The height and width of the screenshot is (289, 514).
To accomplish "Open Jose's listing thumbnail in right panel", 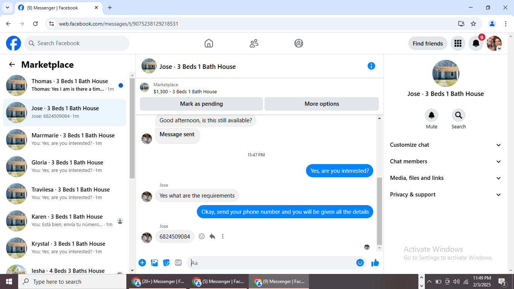I will 446,73.
